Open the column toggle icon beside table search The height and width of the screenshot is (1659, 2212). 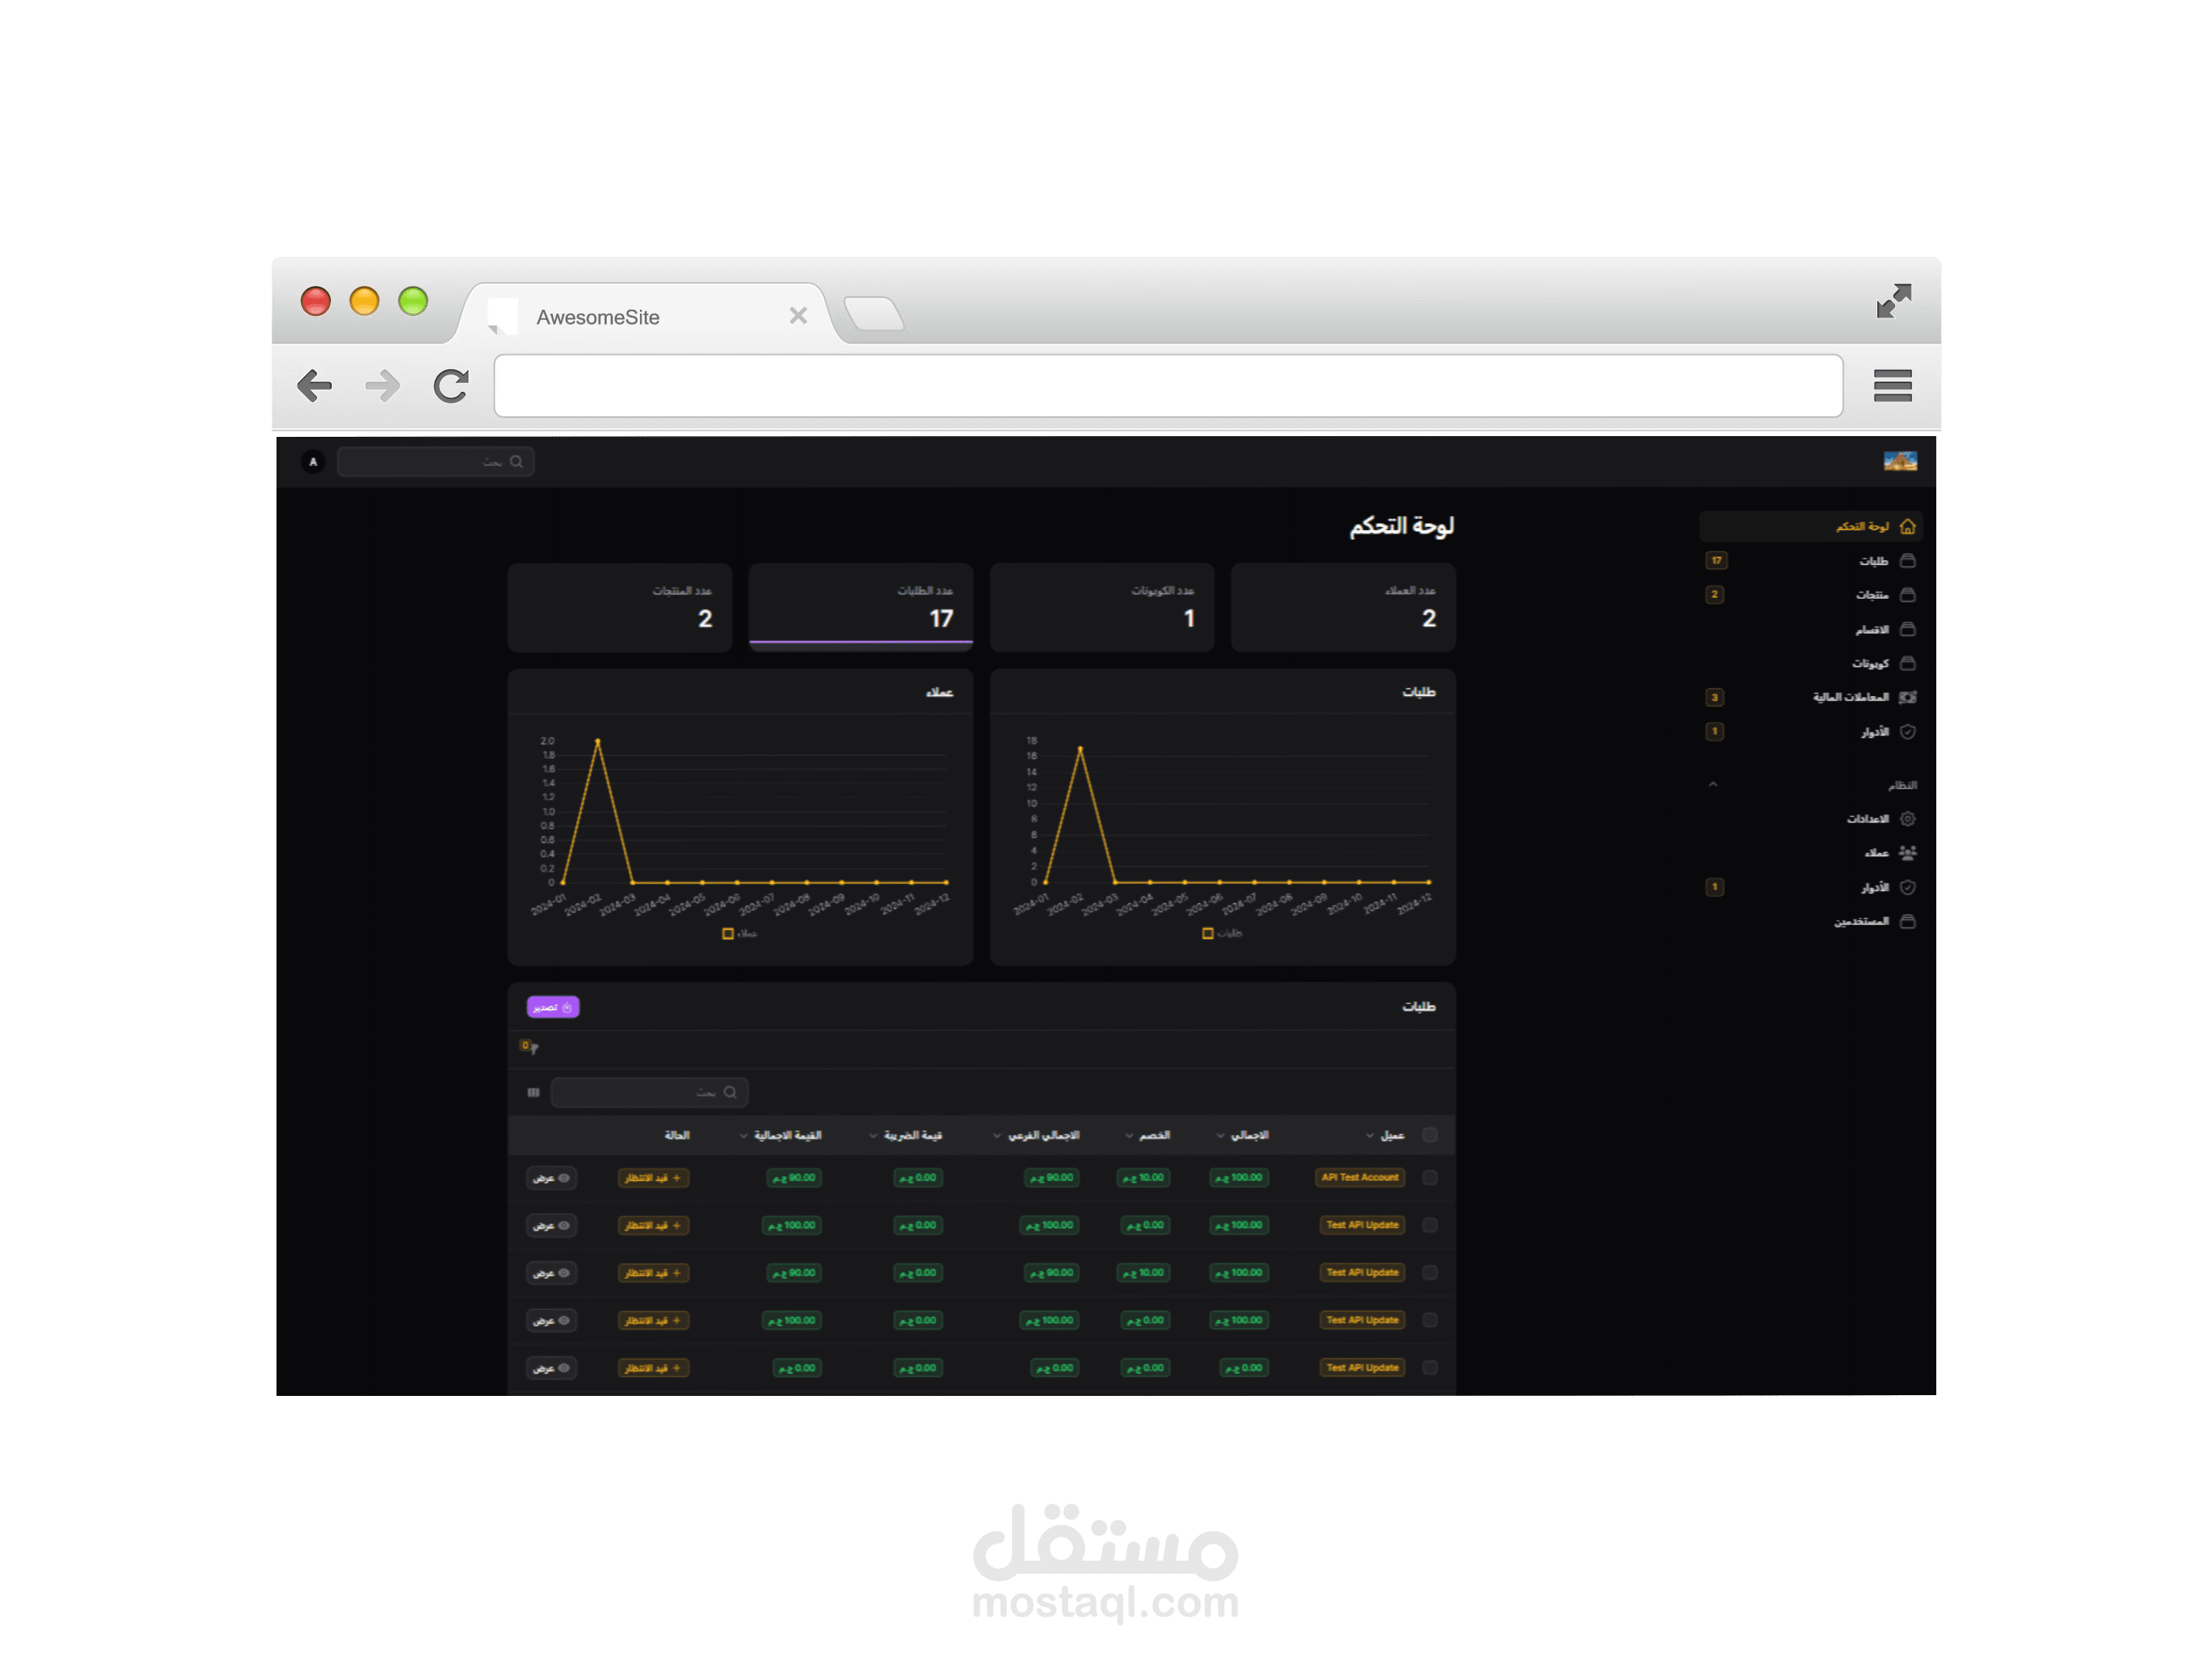click(533, 1092)
